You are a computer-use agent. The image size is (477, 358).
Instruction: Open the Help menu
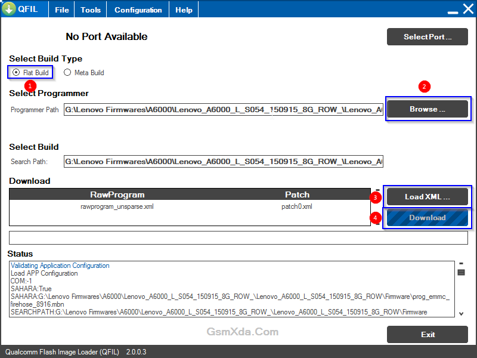(184, 10)
